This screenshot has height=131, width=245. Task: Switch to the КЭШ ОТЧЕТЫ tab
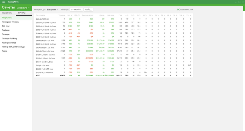pos(7,13)
